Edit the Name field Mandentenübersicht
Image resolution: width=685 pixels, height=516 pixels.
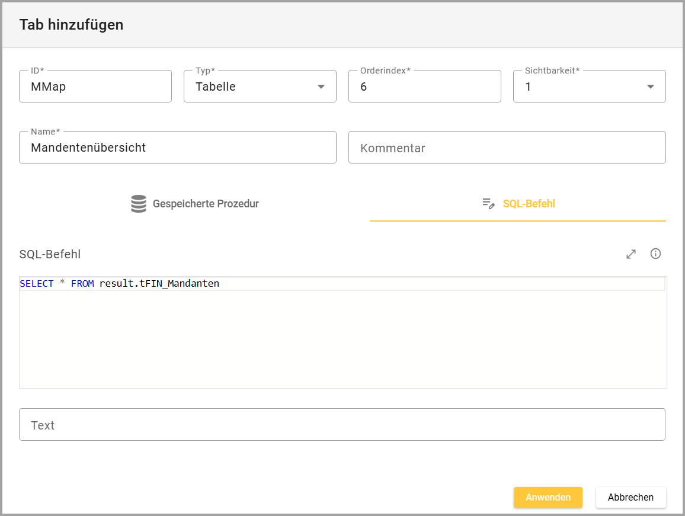[177, 148]
